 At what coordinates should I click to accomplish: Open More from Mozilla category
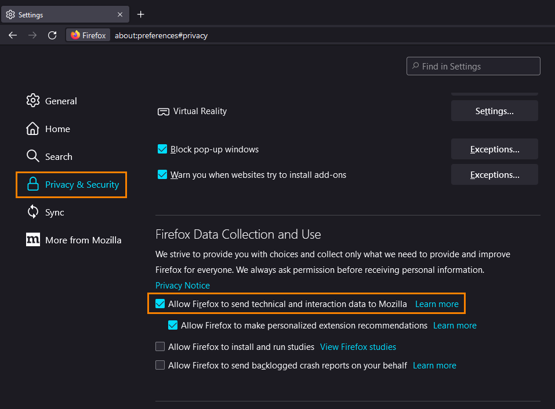coord(74,240)
